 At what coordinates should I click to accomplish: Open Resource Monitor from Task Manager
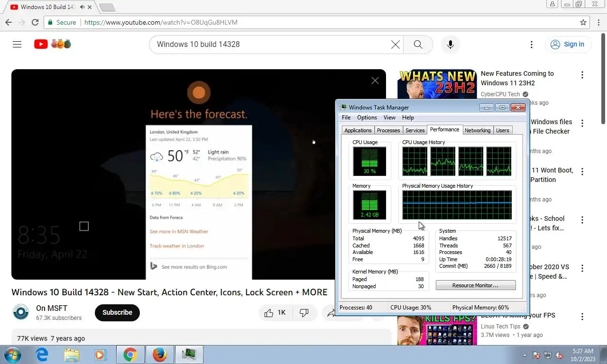tap(476, 285)
